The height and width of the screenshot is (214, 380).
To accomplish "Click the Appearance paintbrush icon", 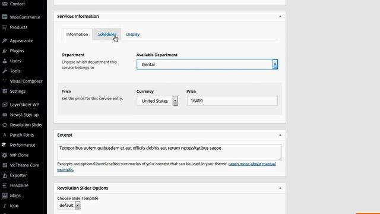I will click(x=5, y=40).
